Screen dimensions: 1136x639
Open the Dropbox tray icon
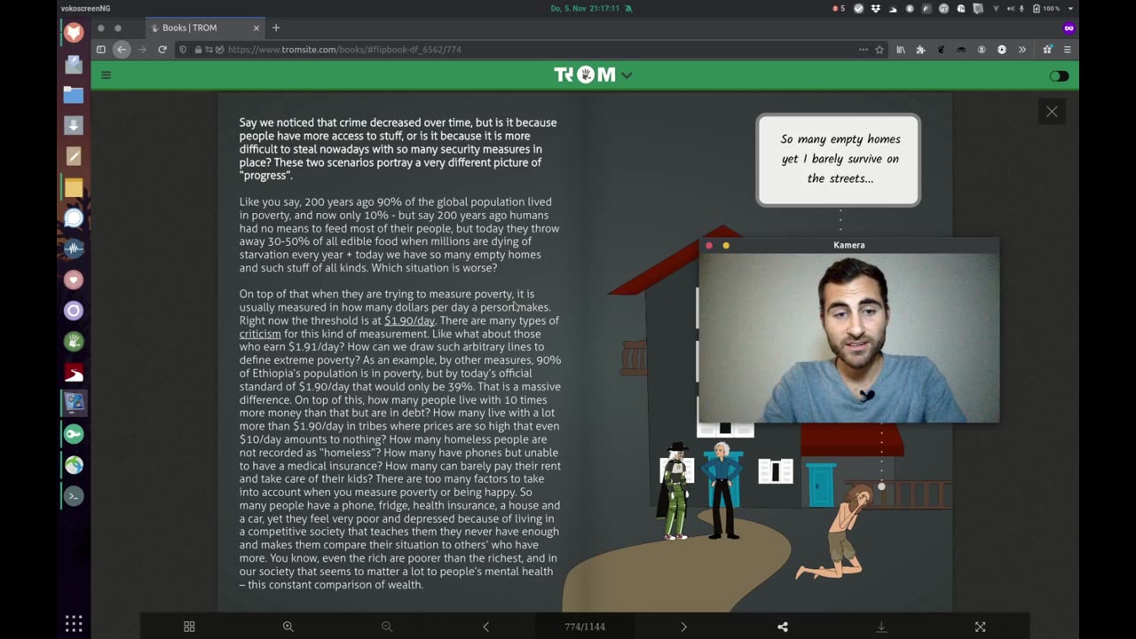876,8
